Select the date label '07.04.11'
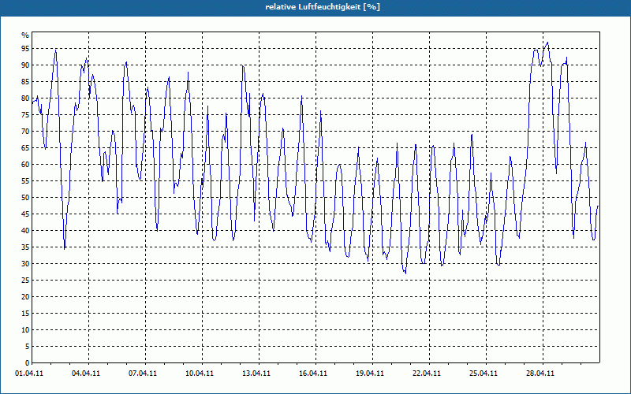 143,373
